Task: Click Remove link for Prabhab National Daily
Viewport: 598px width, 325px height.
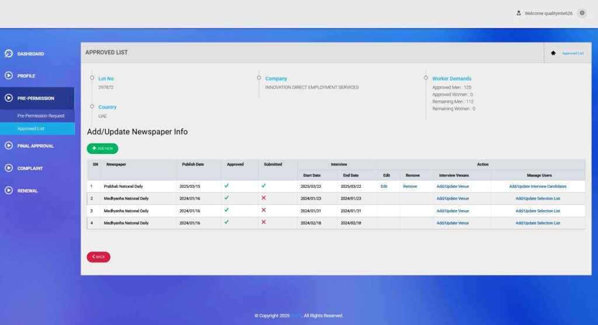Action: (x=410, y=186)
